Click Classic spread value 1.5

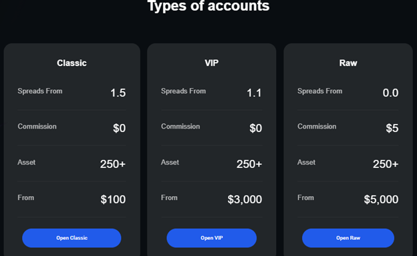click(118, 93)
